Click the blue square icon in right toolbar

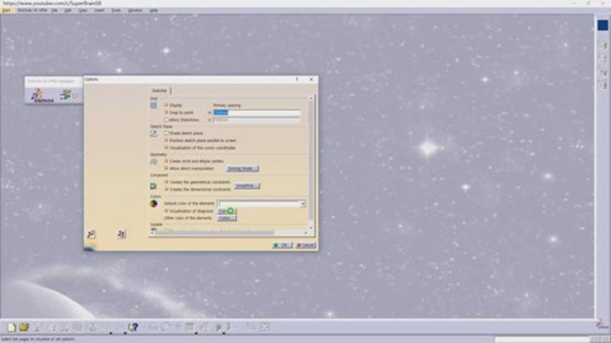603,25
